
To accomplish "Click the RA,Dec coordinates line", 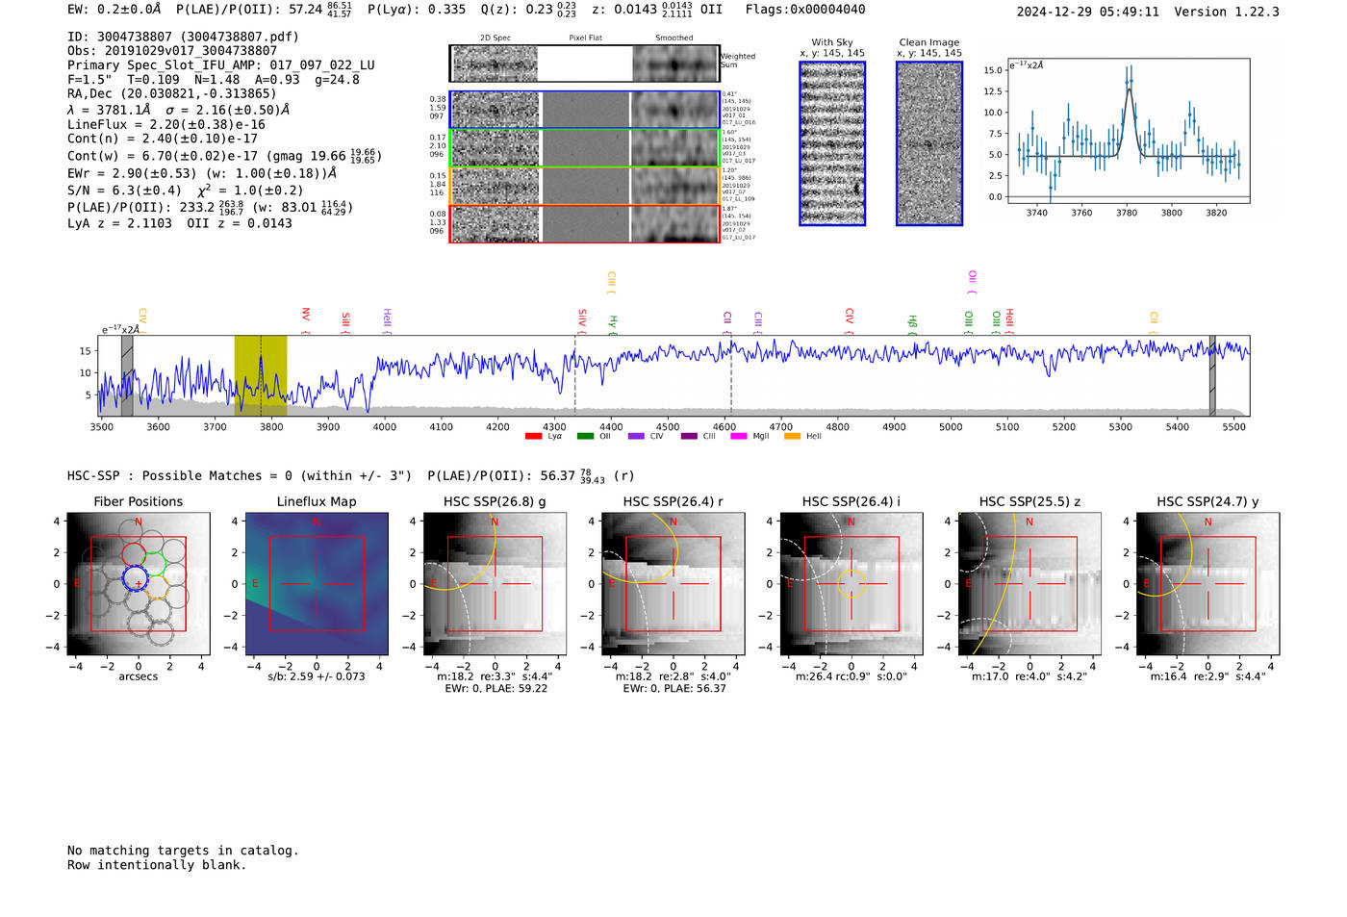I will (x=171, y=93).
